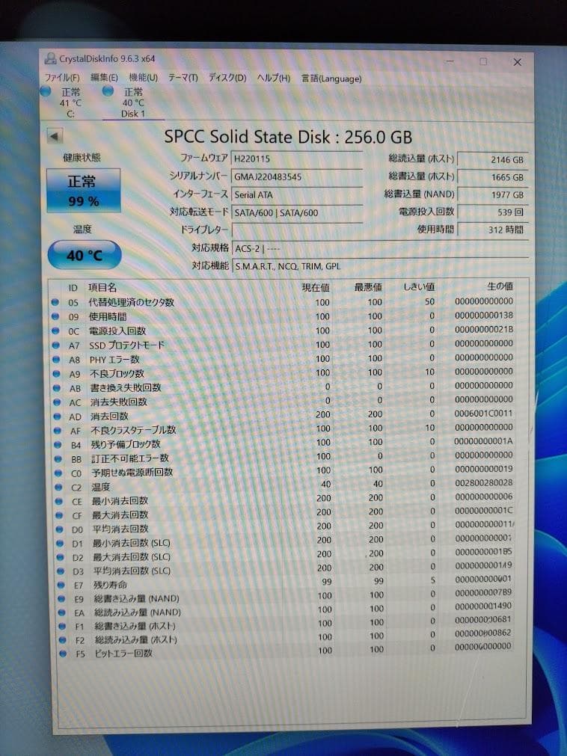The width and height of the screenshot is (567, 756).
Task: Click the status dot of row 0C 電源投入回数
Action: pos(55,331)
